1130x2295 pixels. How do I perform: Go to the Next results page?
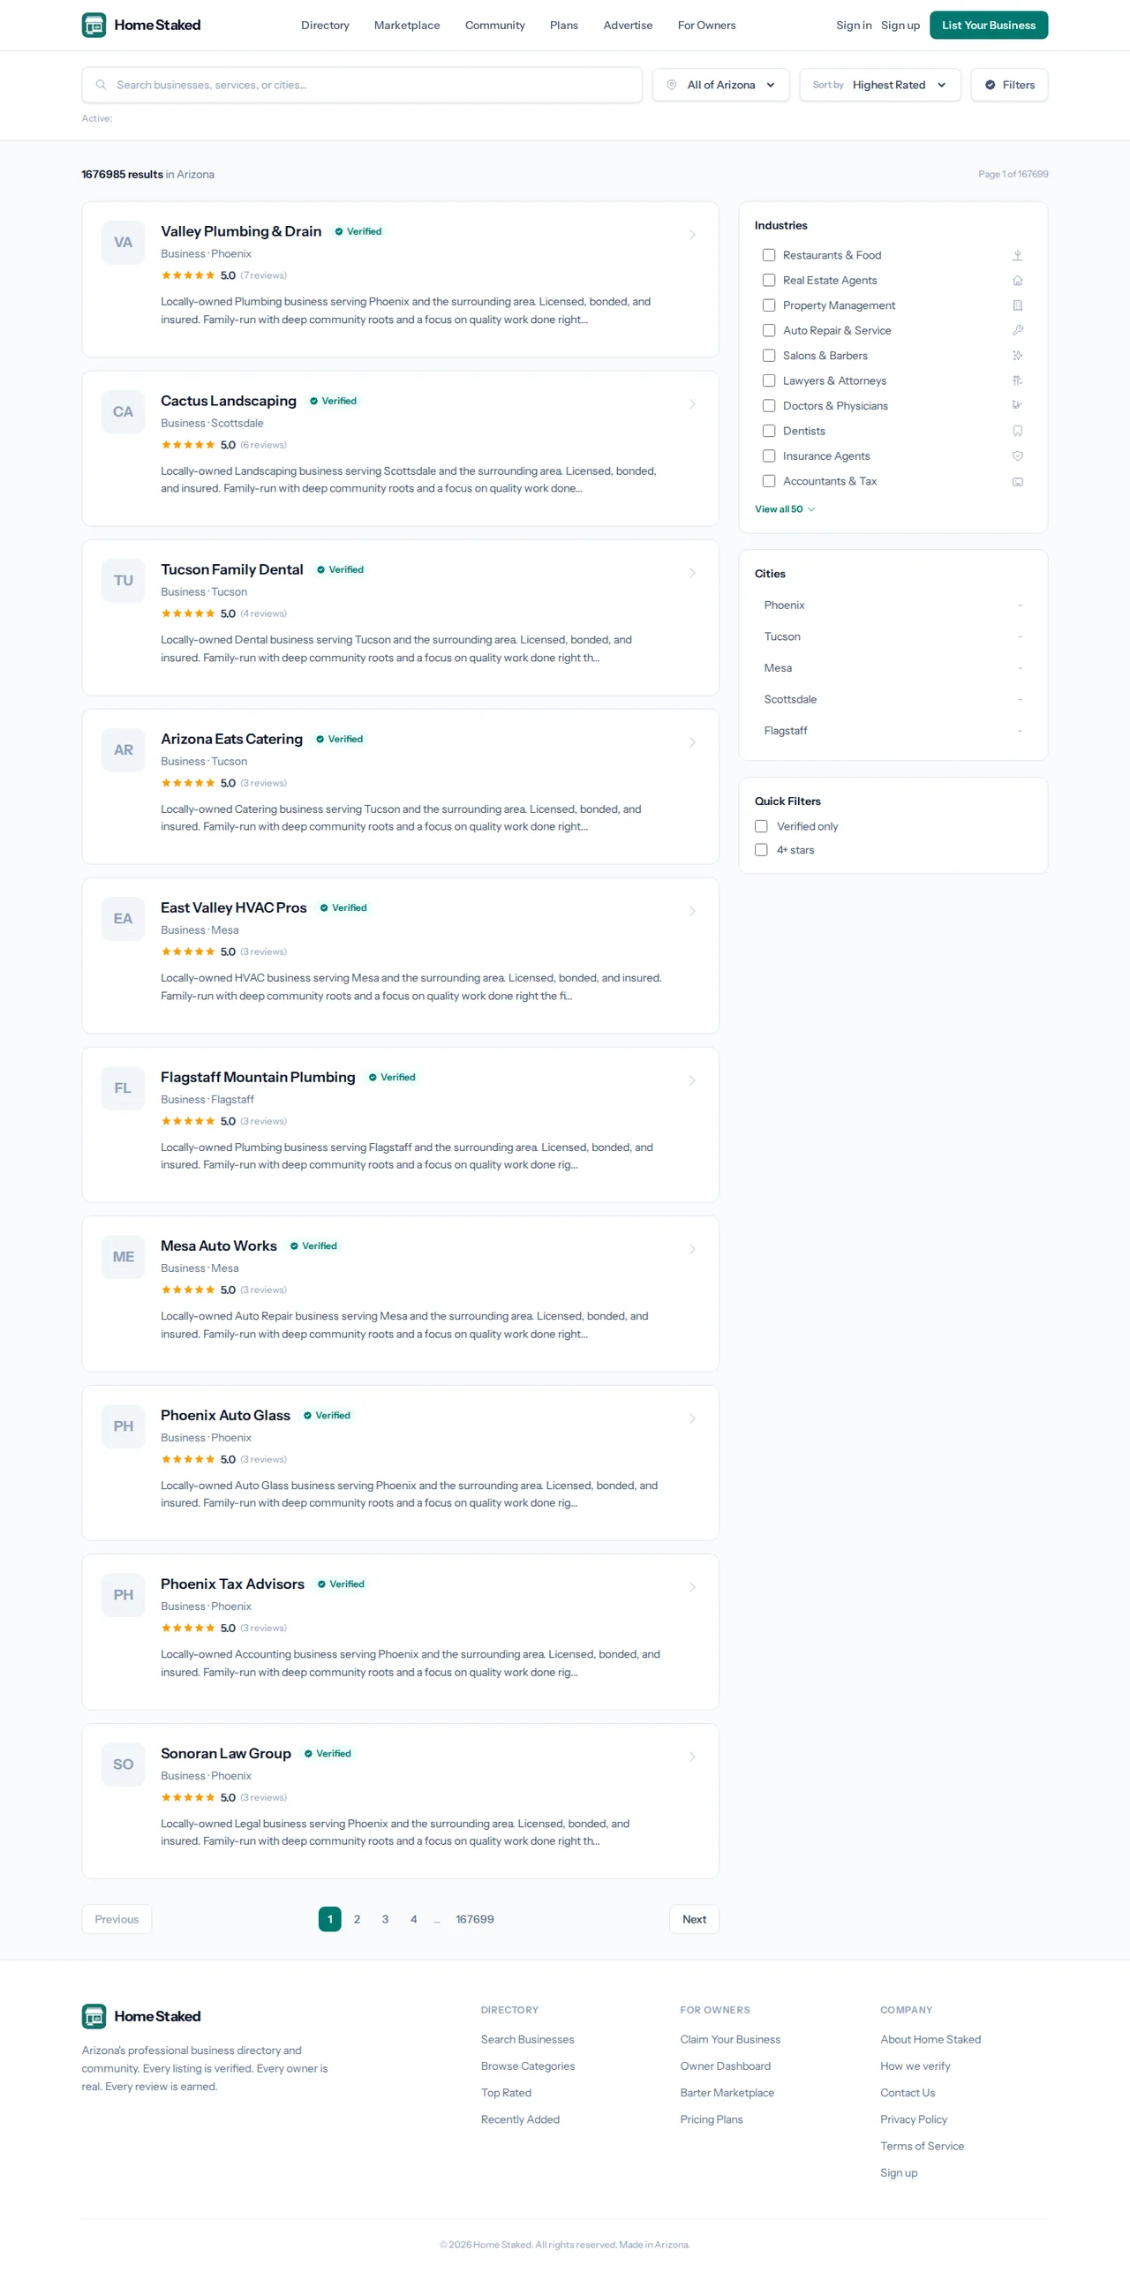pyautogui.click(x=694, y=1919)
